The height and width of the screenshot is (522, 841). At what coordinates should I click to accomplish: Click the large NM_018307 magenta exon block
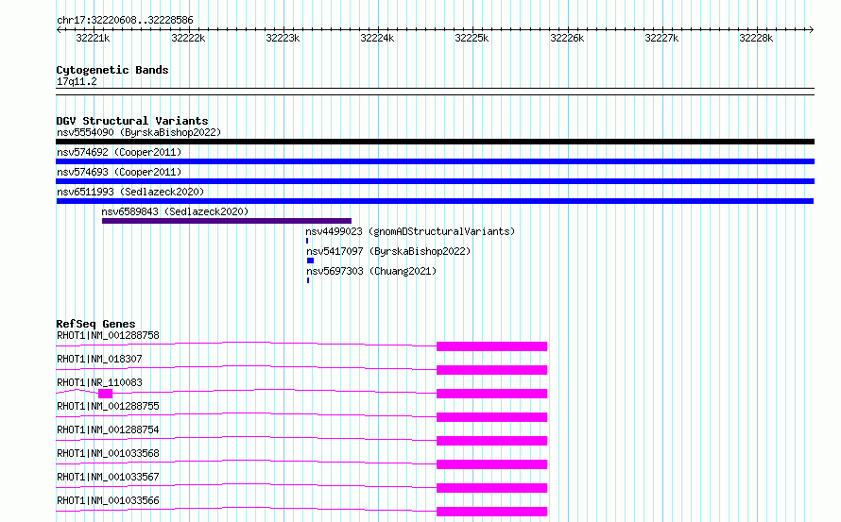[x=491, y=370]
